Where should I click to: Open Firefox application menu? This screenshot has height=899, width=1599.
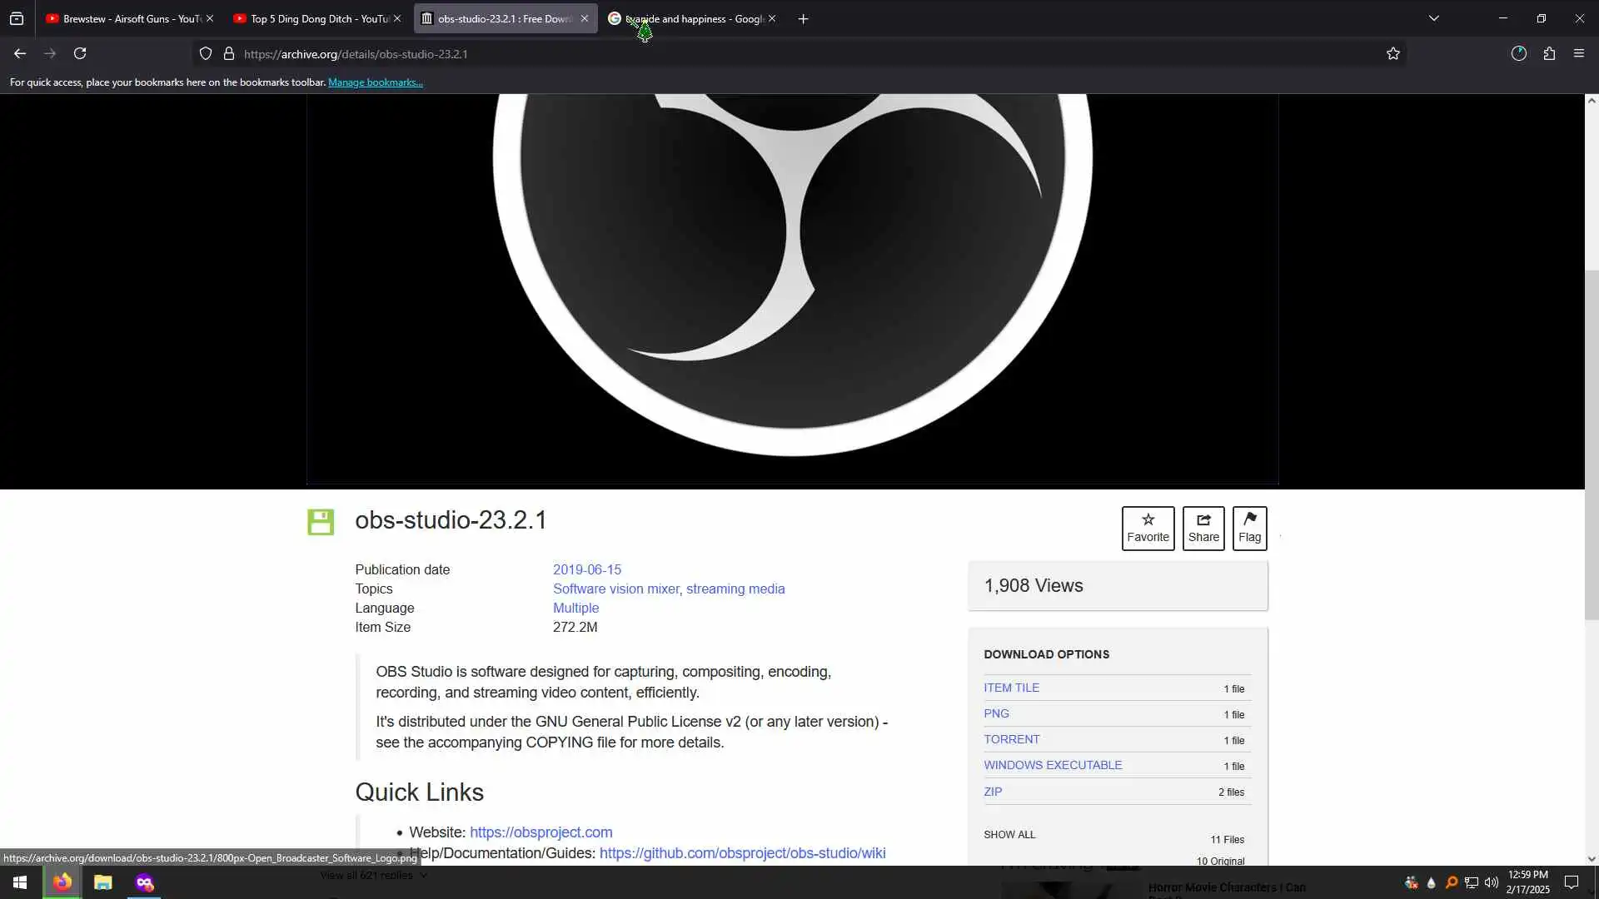pyautogui.click(x=1579, y=54)
